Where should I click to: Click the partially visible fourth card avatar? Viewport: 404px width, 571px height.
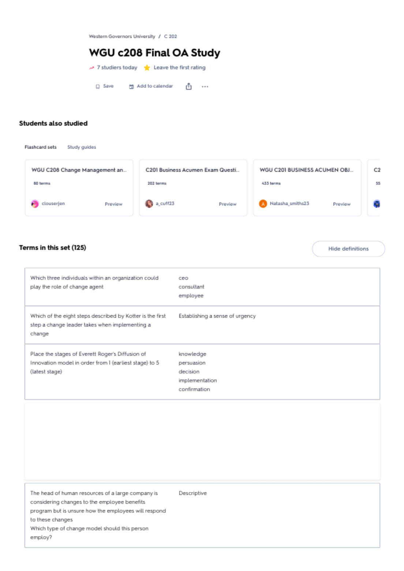tap(377, 204)
